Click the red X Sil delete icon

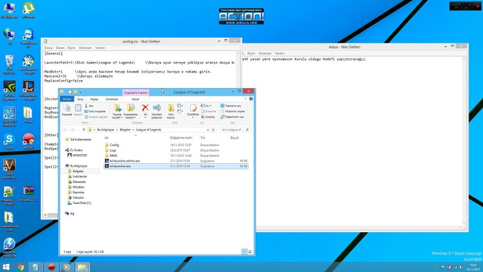pos(145,108)
